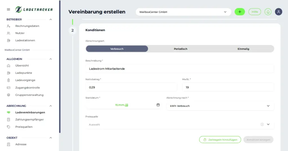Viewport: 288px width, 151px height.
Task: Click the Rechnungsdaten sidebar icon
Action: click(8, 26)
